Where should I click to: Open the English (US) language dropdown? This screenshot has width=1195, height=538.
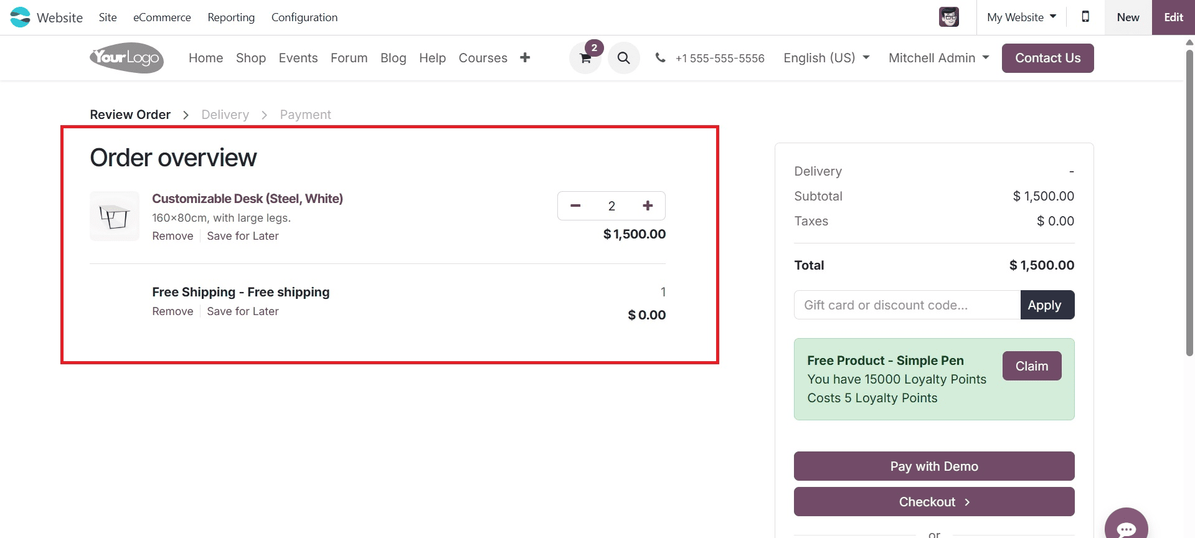click(x=826, y=57)
